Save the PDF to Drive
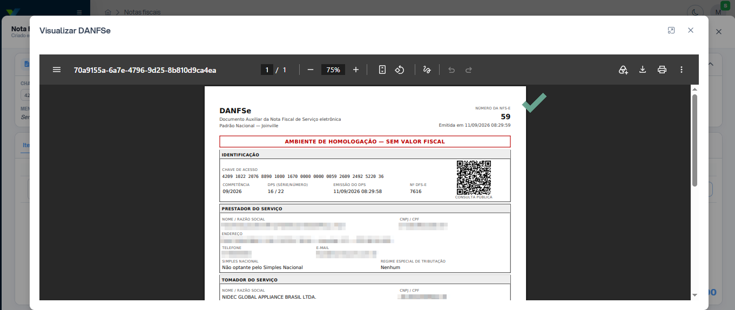This screenshot has height=310, width=735. click(623, 70)
